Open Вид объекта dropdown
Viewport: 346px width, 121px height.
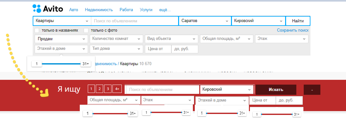(x=171, y=39)
